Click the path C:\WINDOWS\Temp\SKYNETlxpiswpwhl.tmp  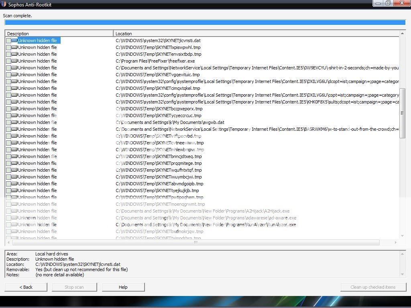pyautogui.click(x=158, y=47)
